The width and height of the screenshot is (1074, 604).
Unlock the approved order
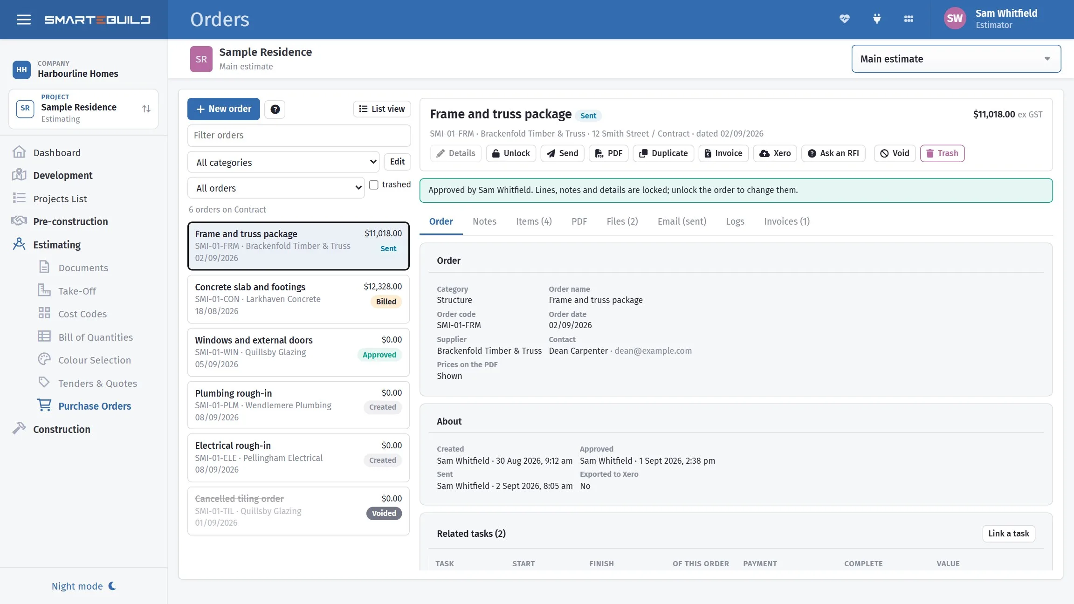pyautogui.click(x=511, y=153)
